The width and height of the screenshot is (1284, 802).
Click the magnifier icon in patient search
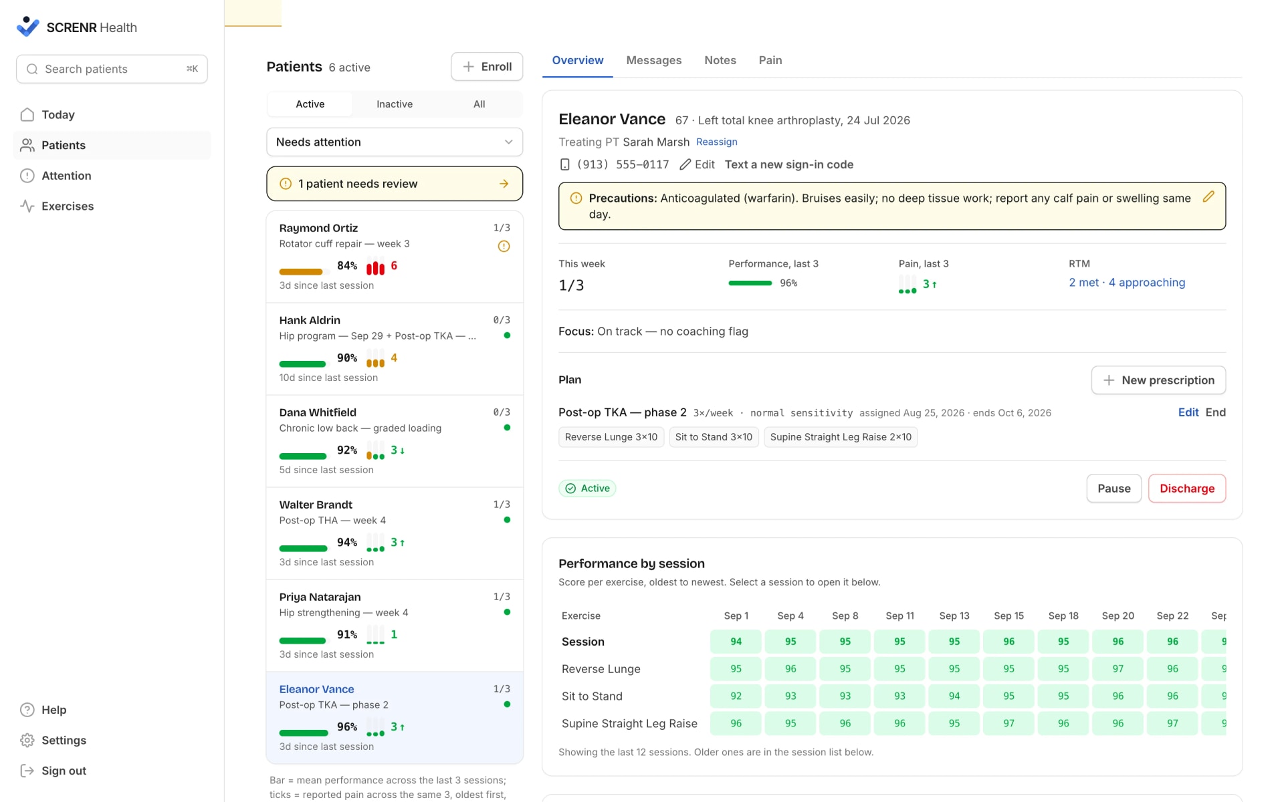(x=31, y=69)
